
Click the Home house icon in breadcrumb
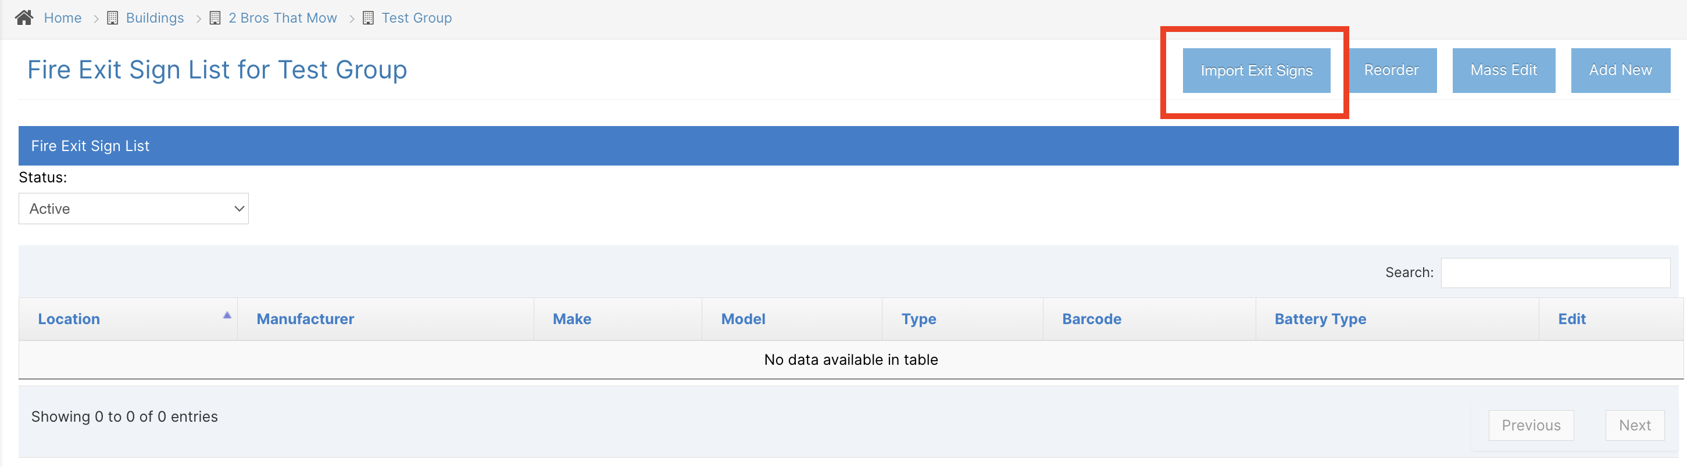(x=24, y=17)
